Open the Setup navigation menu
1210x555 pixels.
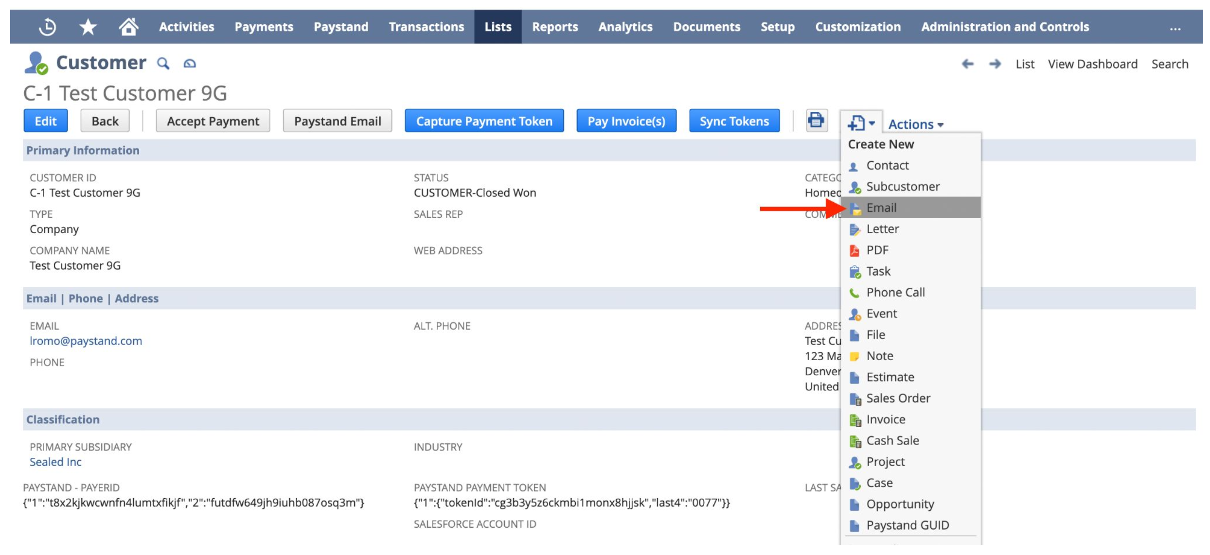(x=778, y=27)
